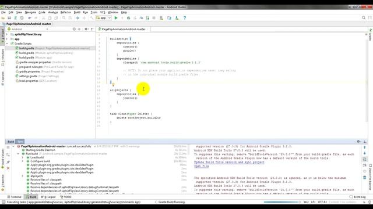The image size is (373, 209).
Task: Click the Redo arrow in toolbar
Action: pyautogui.click(x=36, y=18)
